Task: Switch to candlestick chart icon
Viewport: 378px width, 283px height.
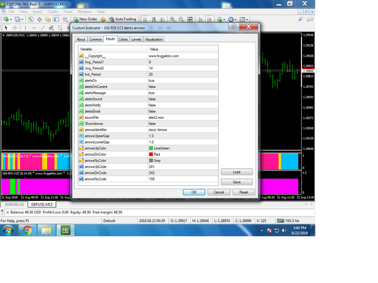Action: 154,19
